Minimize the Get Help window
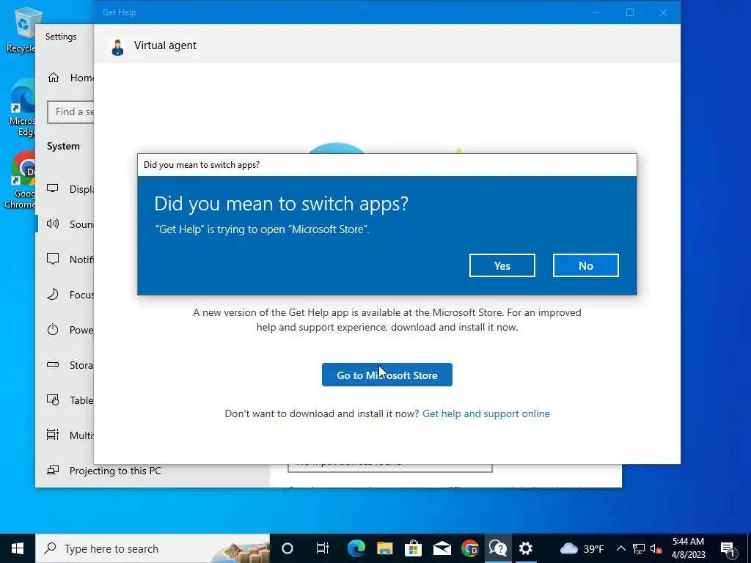Image resolution: width=751 pixels, height=563 pixels. 596,12
